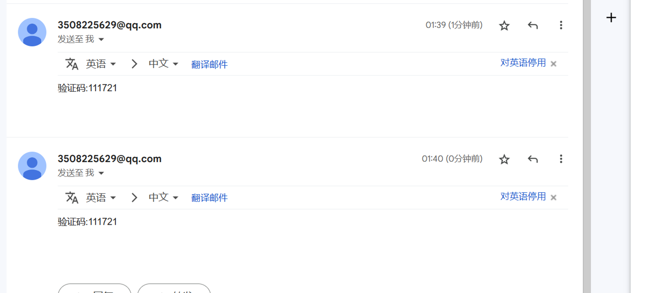Click translate icon in first email bar

(x=72, y=64)
